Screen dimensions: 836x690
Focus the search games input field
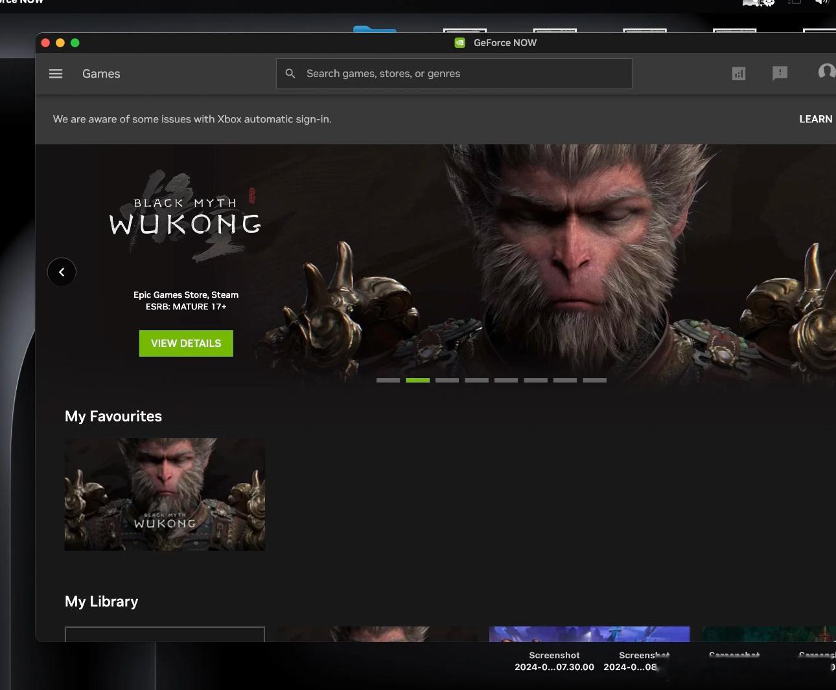point(454,74)
